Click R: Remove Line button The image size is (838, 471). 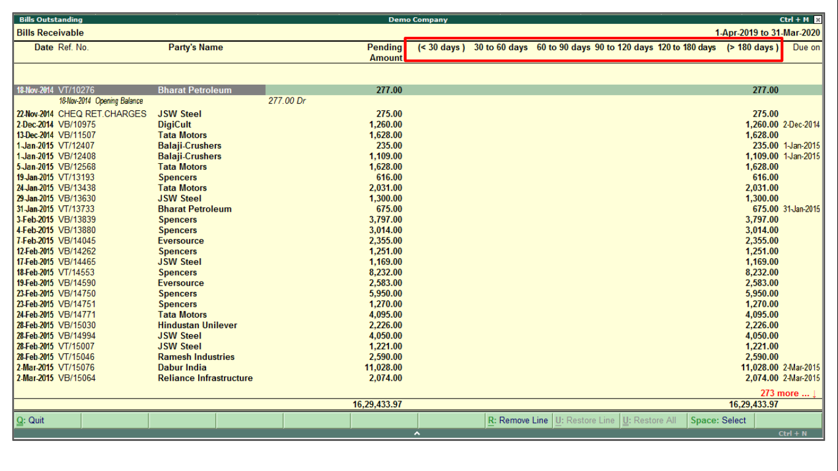coord(518,421)
